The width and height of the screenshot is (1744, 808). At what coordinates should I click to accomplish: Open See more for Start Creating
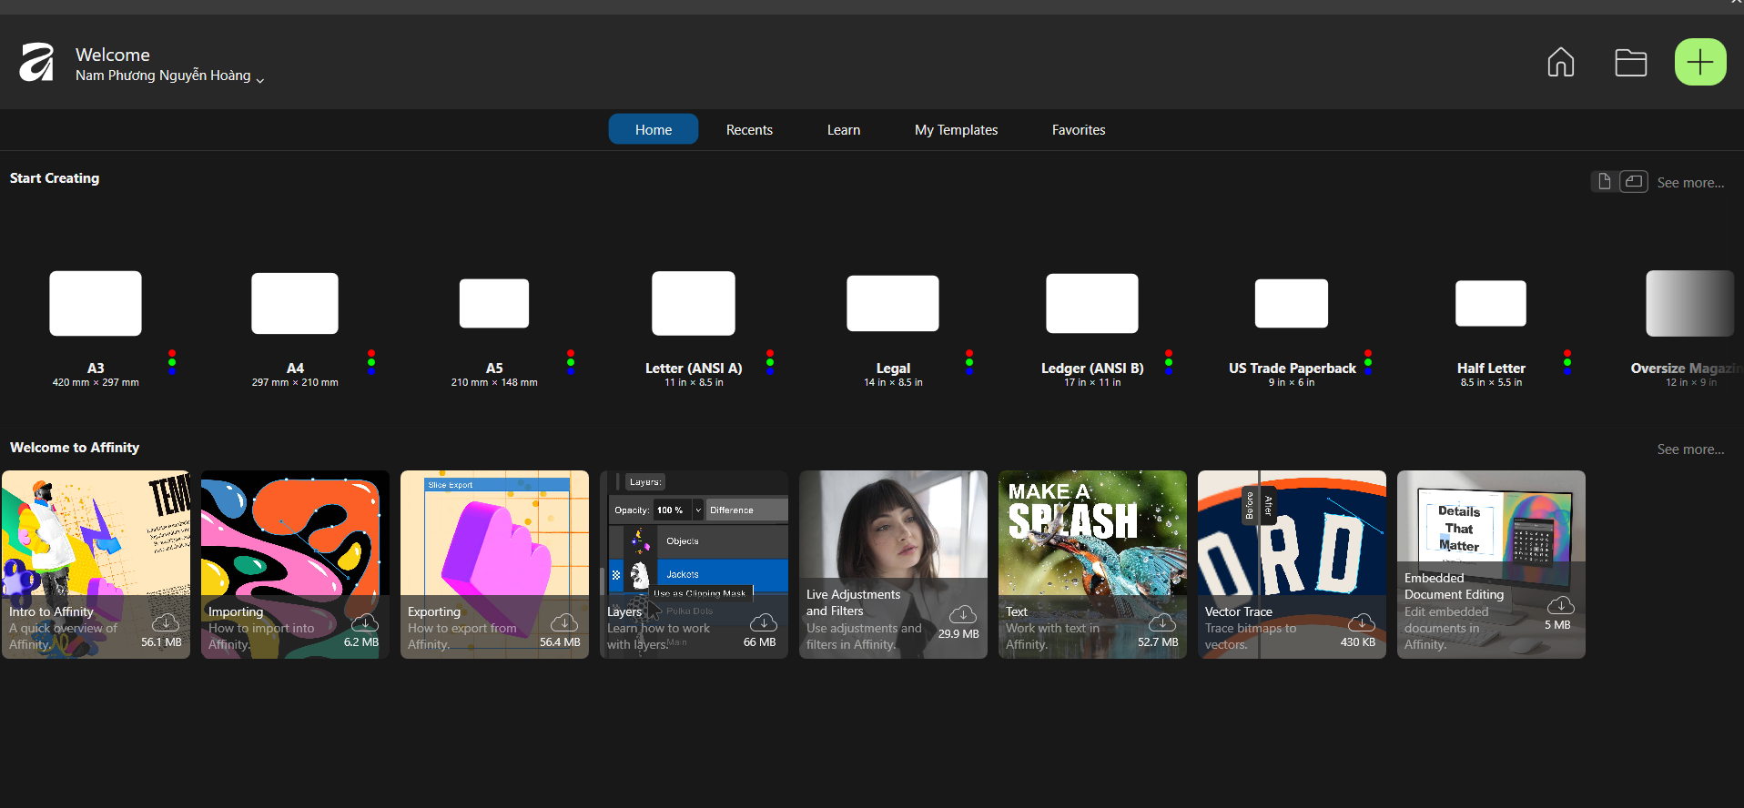click(1689, 183)
